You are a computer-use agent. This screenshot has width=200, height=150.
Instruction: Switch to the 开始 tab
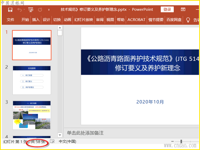(25, 20)
